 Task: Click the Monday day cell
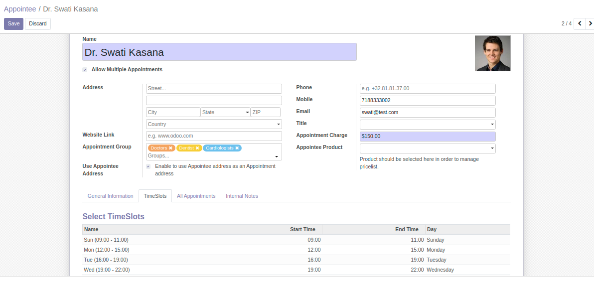pyautogui.click(x=467, y=250)
